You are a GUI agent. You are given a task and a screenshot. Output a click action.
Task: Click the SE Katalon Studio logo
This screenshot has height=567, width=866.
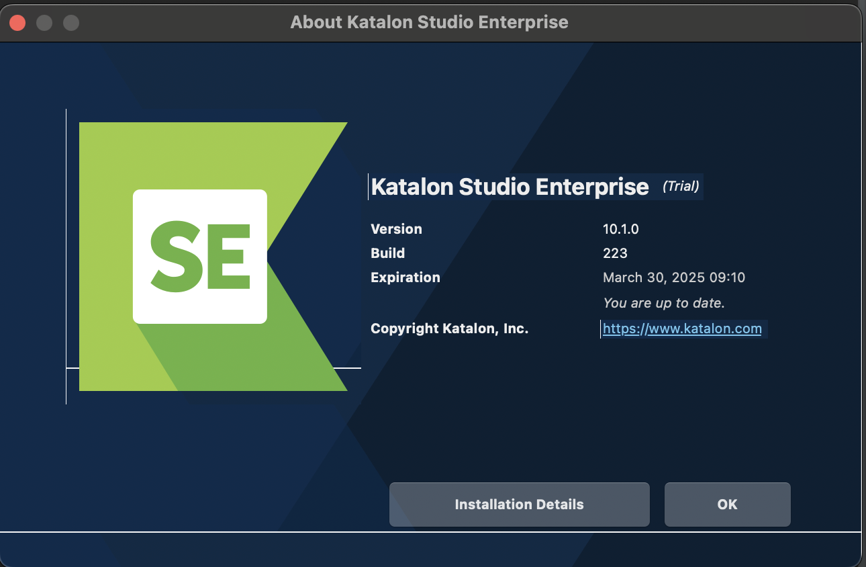pyautogui.click(x=213, y=255)
